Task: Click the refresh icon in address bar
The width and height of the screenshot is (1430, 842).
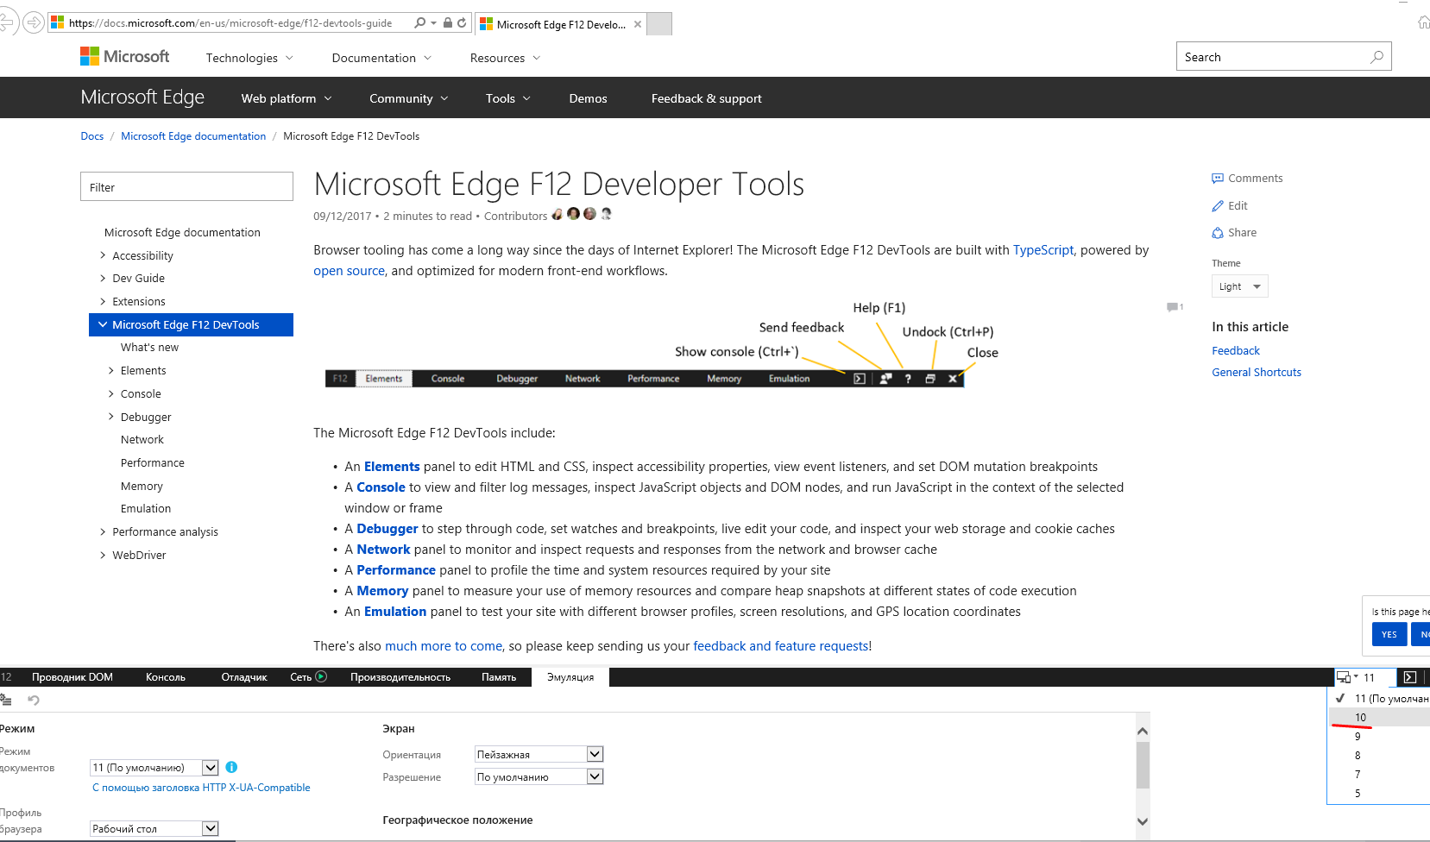Action: [x=462, y=23]
